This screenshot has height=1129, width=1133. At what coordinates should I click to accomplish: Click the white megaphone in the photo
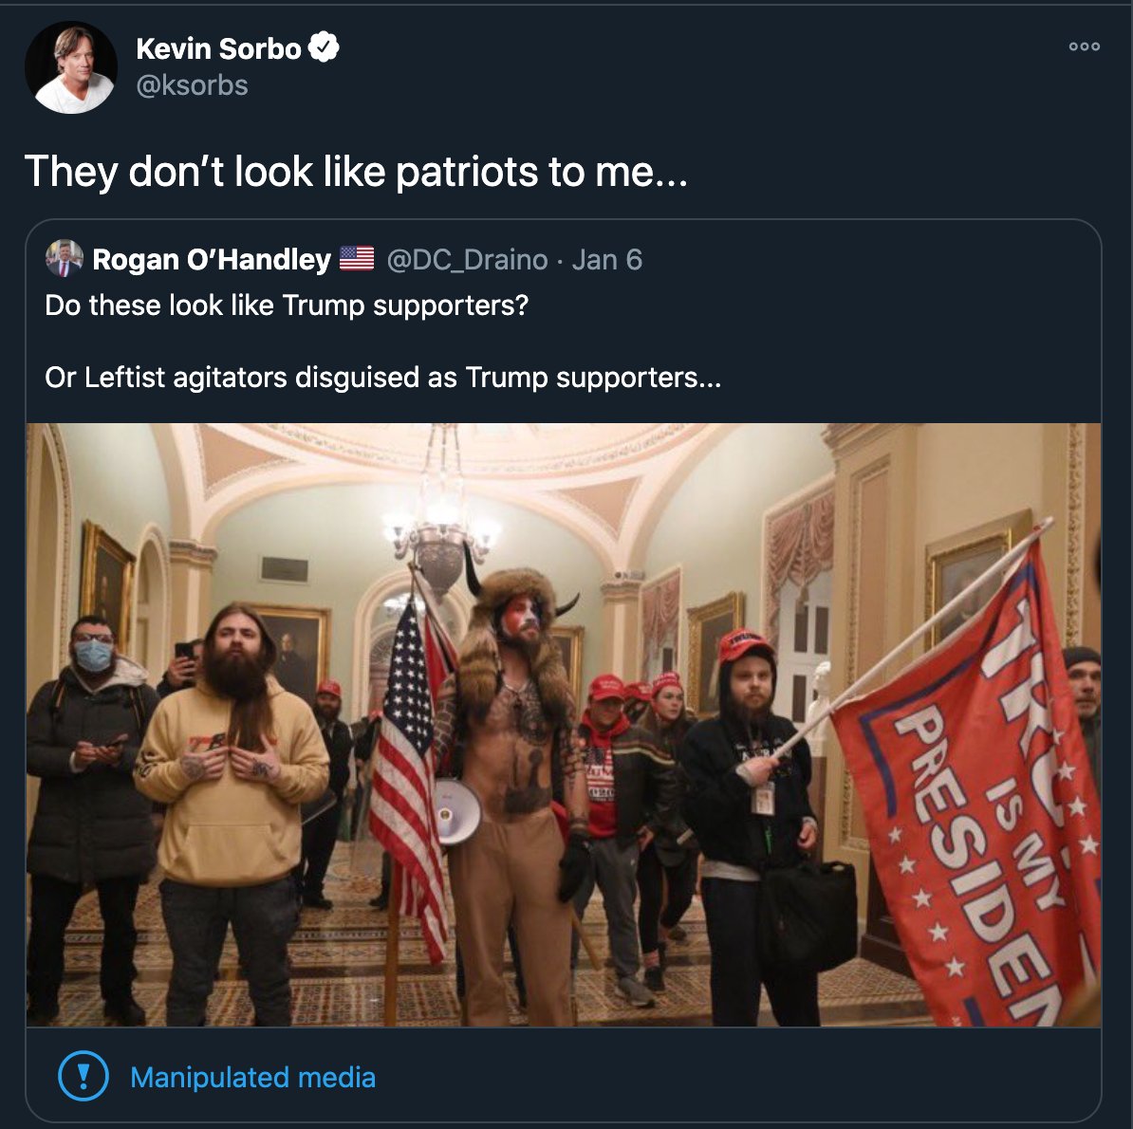[x=457, y=811]
